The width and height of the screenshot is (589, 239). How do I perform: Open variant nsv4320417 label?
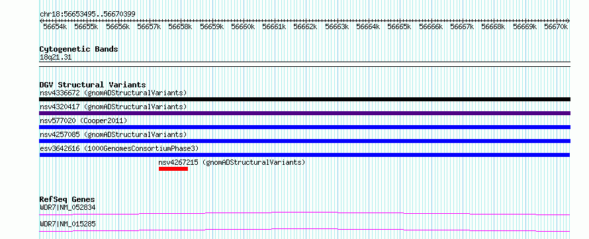pyautogui.click(x=113, y=107)
